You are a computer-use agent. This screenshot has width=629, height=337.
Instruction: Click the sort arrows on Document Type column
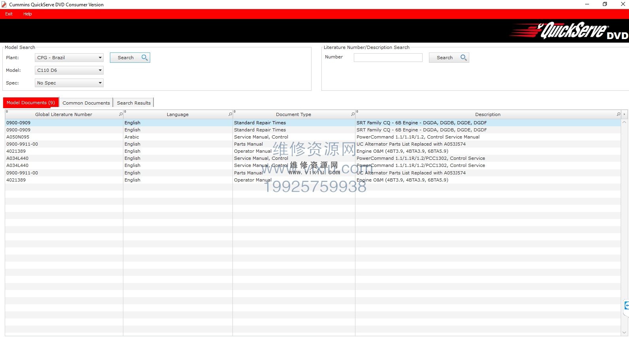(234, 112)
